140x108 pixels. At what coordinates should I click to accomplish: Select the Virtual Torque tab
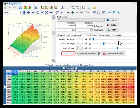click(x=90, y=35)
